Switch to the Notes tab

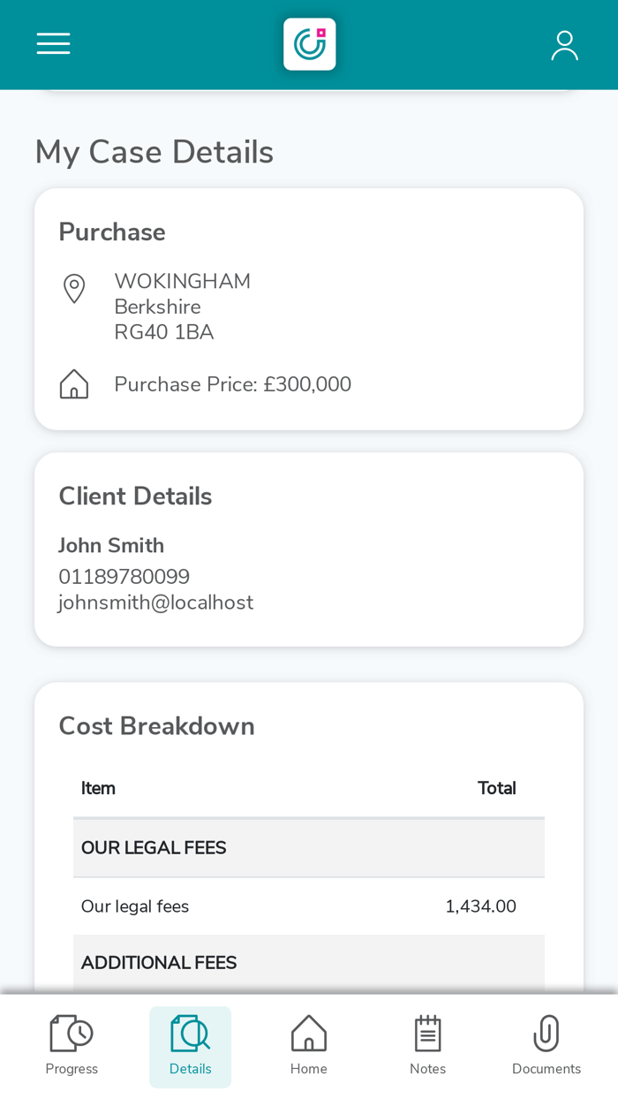(x=427, y=1046)
